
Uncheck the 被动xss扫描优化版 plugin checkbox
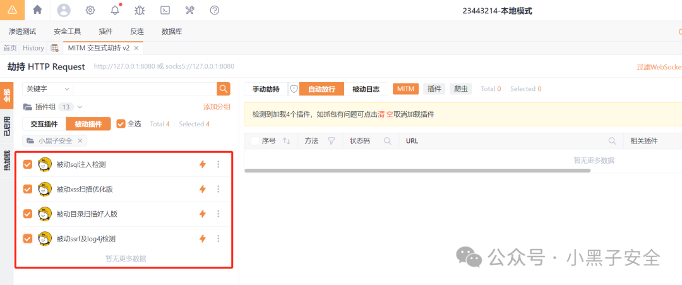click(x=27, y=189)
